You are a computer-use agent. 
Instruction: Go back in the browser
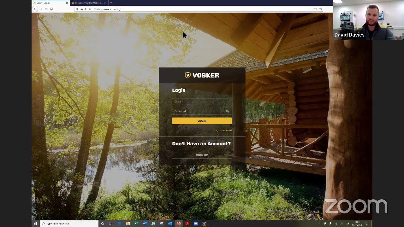point(35,9)
